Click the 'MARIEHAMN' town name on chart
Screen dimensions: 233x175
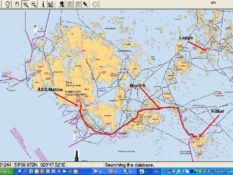(x=73, y=92)
